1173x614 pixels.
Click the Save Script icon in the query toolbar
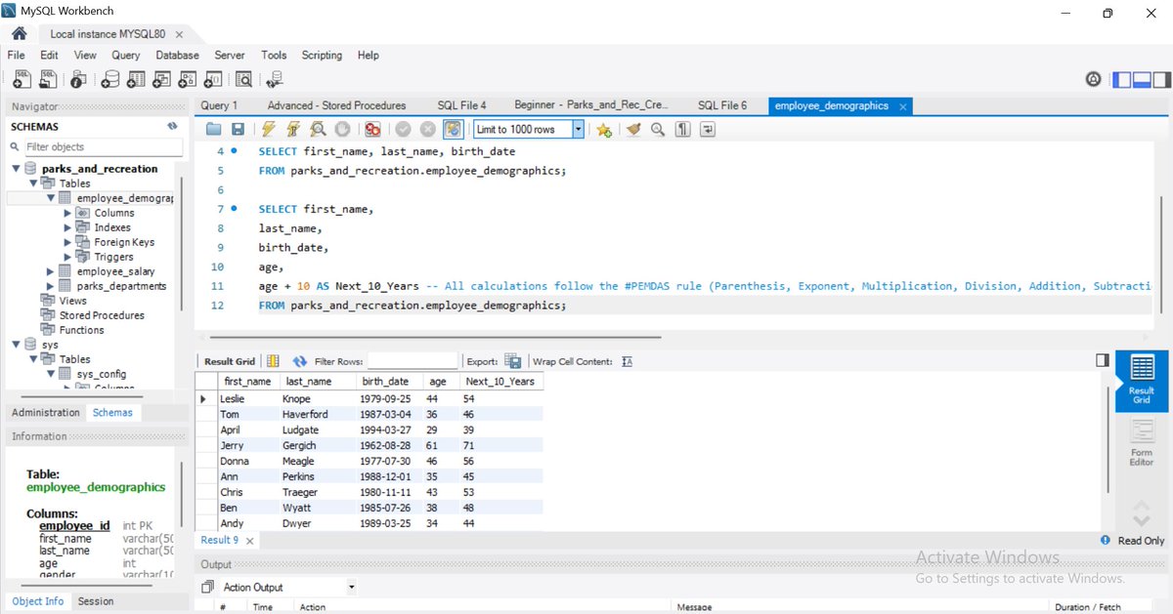click(x=238, y=128)
